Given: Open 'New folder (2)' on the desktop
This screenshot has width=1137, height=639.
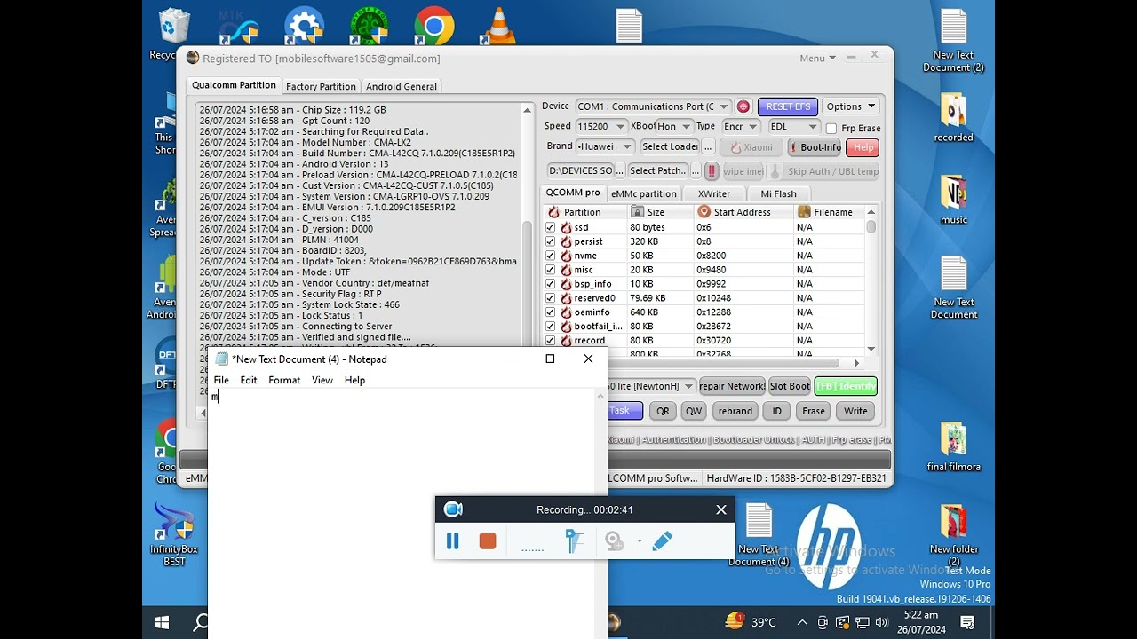Looking at the screenshot, I should [953, 535].
